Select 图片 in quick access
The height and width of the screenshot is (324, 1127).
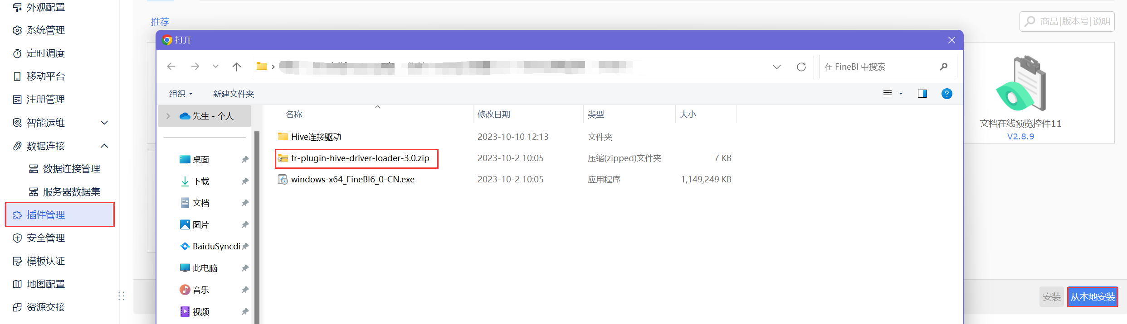pyautogui.click(x=201, y=225)
